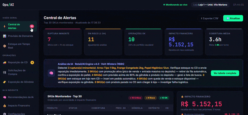248x115 pixels.
Task: Click the Ops/AI logo
Action: pos(8,5)
